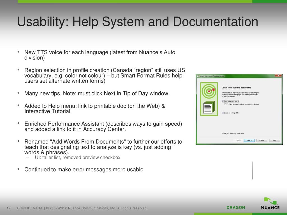The width and height of the screenshot is (287, 215).
Task: Click the 'Added to Help menu' bullet
Action: pos(95,109)
